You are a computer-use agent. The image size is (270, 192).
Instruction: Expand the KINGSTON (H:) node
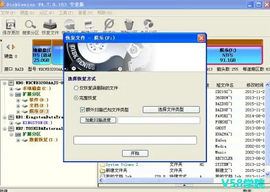(11, 123)
